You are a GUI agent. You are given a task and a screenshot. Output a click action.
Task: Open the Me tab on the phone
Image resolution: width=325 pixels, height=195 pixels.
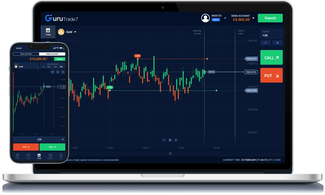pos(61,156)
